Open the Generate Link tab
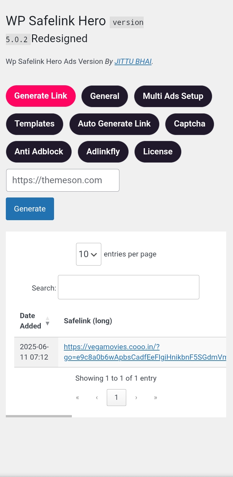233x477 pixels. (41, 96)
